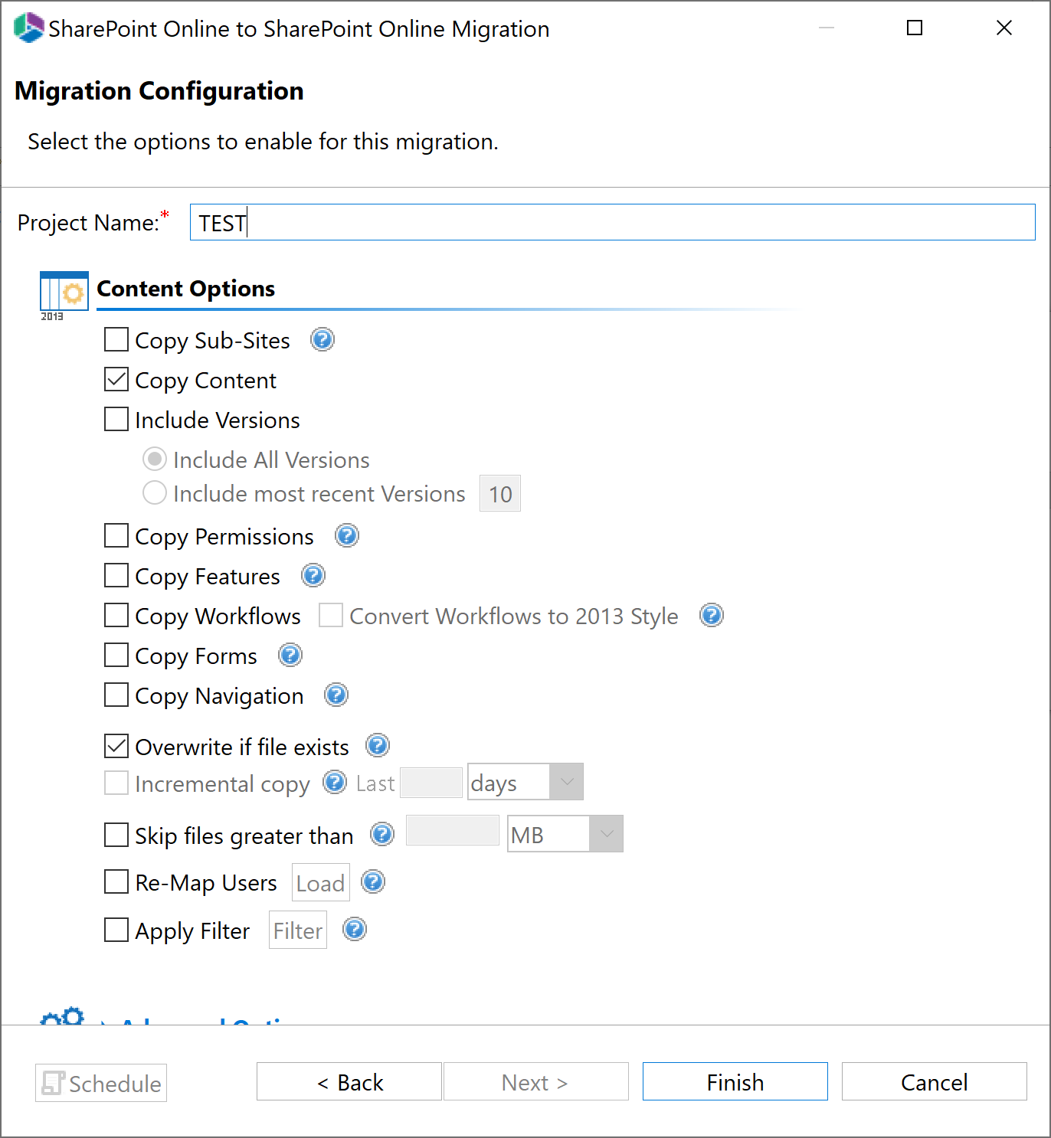Screen dimensions: 1051x1138
Task: Open help for Copy Forms option
Action: pyautogui.click(x=290, y=655)
